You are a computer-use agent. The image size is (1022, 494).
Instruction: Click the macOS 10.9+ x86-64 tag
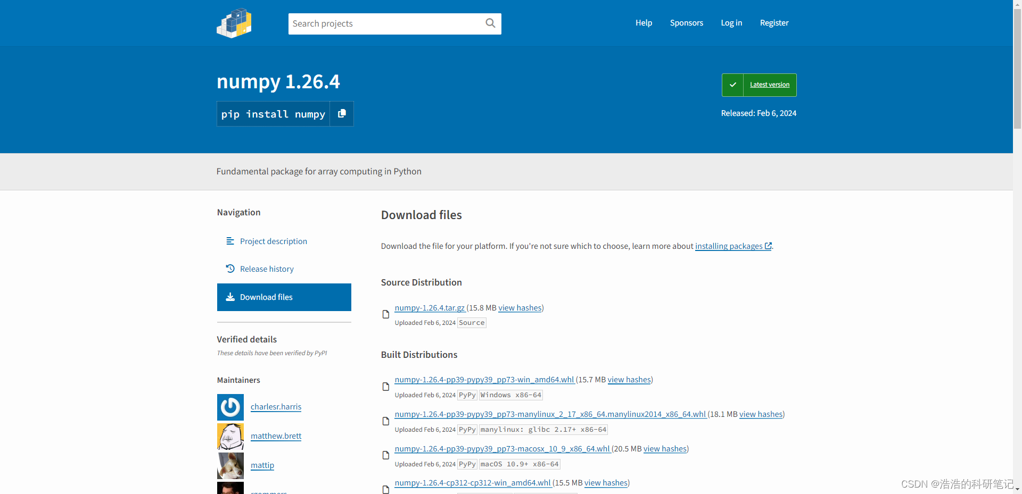(520, 464)
